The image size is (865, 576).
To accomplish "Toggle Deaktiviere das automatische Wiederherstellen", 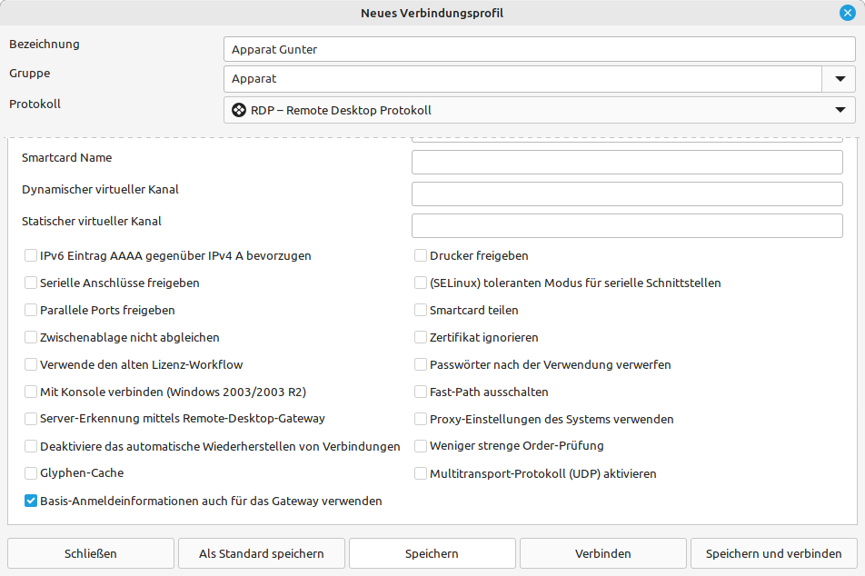I will (31, 446).
